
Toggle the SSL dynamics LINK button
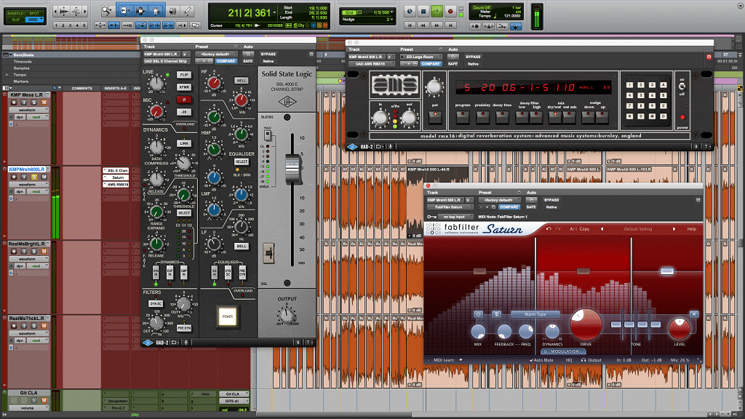(184, 143)
